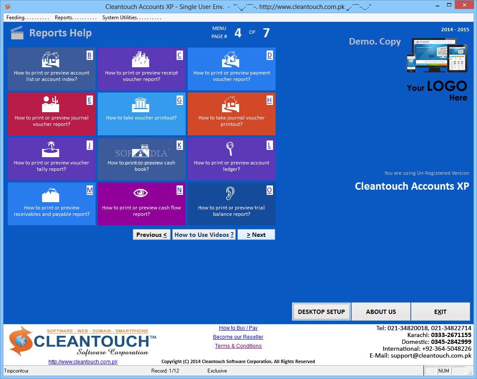Click the DESKTOP SETUP button
The height and width of the screenshot is (379, 477).
[x=321, y=311]
